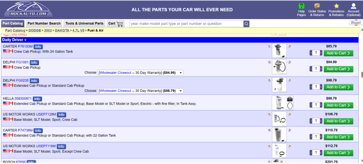This screenshot has width=363, height=164.
Task: Open Delphi FG1081 warranty choice dropdown
Action: 140,73
